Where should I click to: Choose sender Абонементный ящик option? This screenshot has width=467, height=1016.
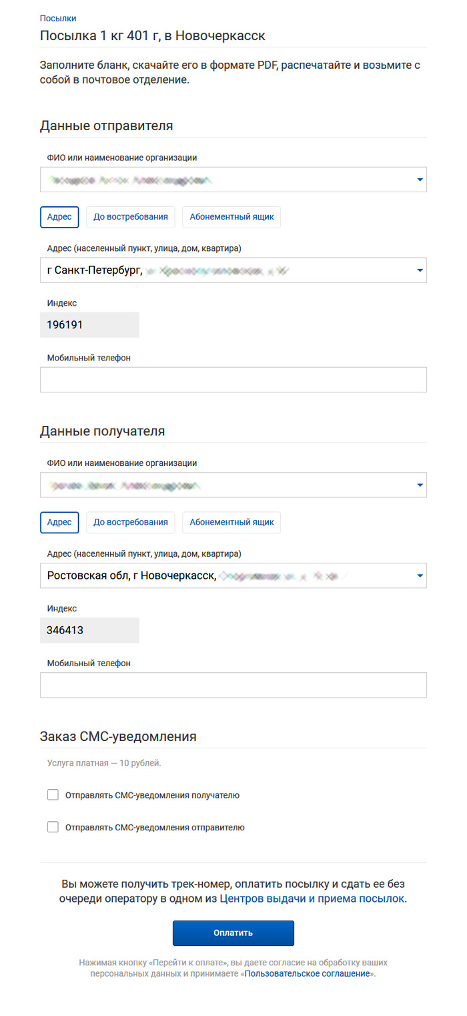[x=231, y=217]
